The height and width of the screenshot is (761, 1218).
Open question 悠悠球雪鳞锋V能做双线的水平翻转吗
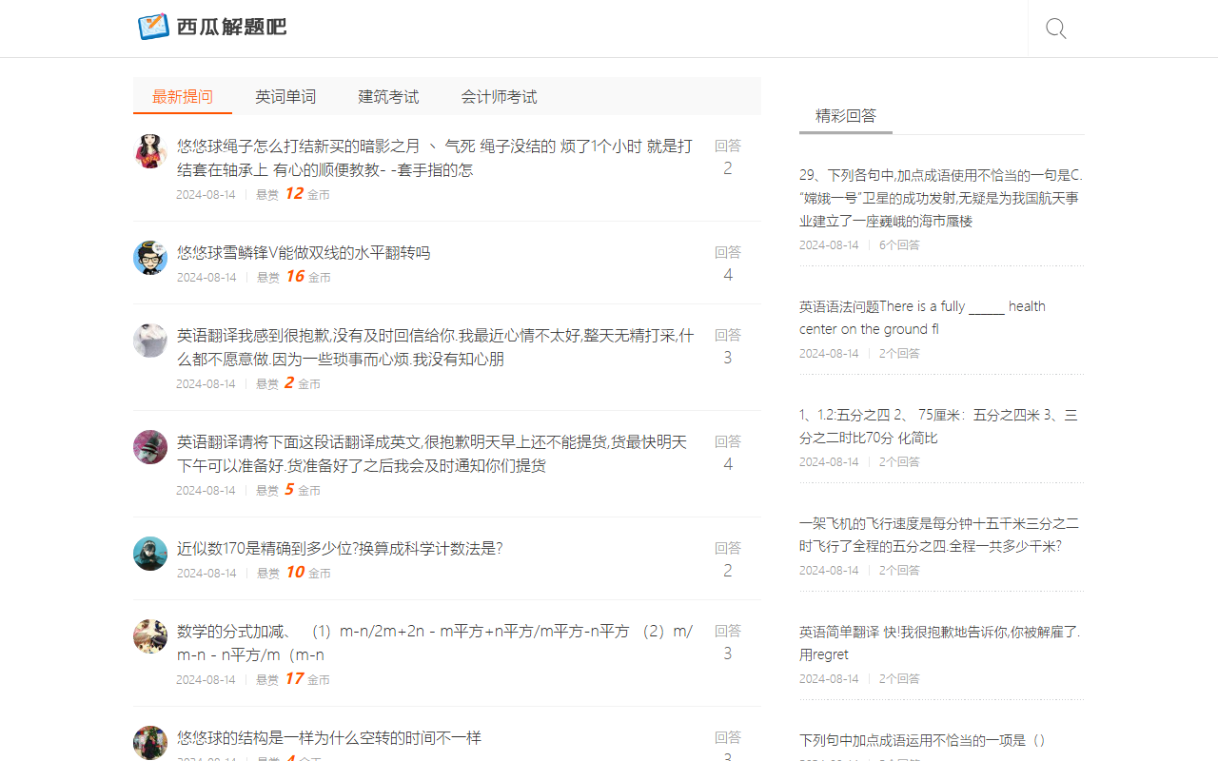(304, 253)
